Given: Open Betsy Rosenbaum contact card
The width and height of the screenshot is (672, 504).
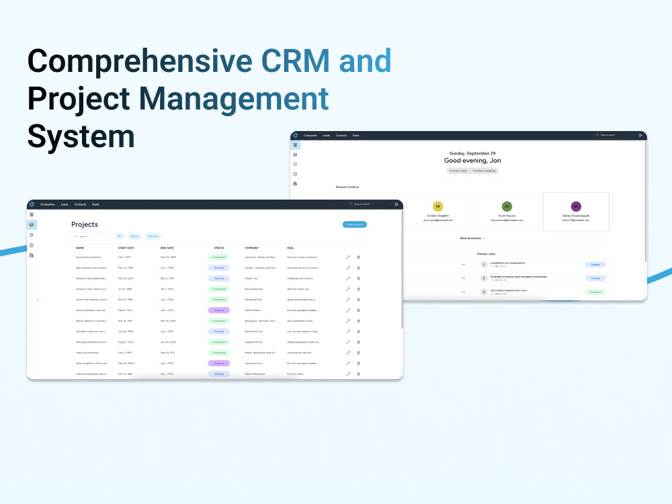Looking at the screenshot, I should coord(576,212).
